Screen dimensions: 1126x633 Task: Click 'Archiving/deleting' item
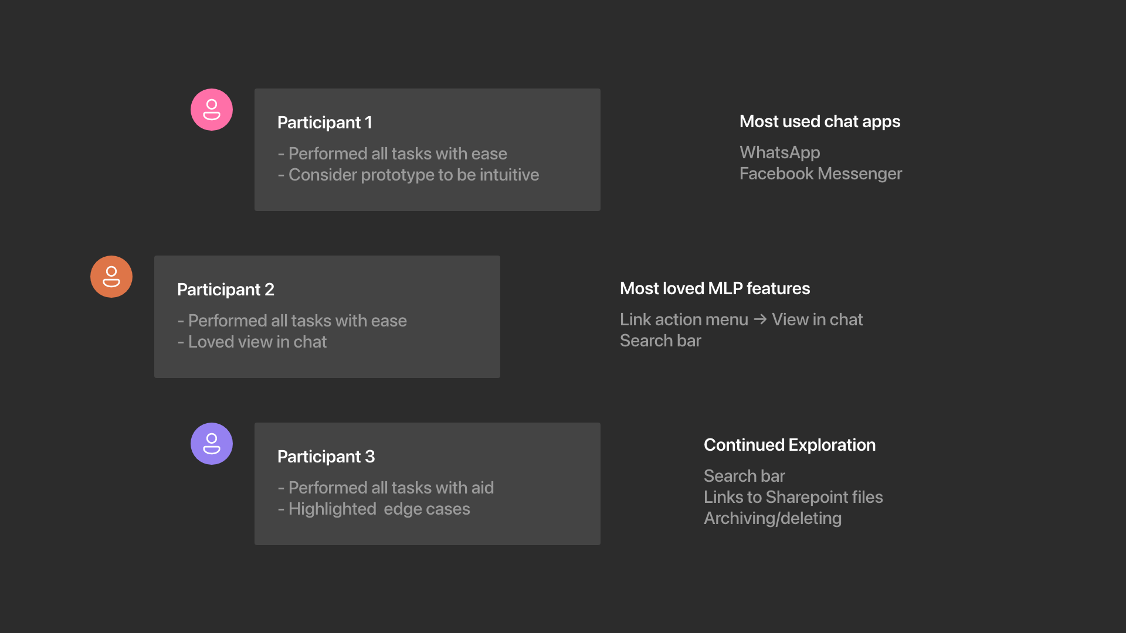point(772,518)
